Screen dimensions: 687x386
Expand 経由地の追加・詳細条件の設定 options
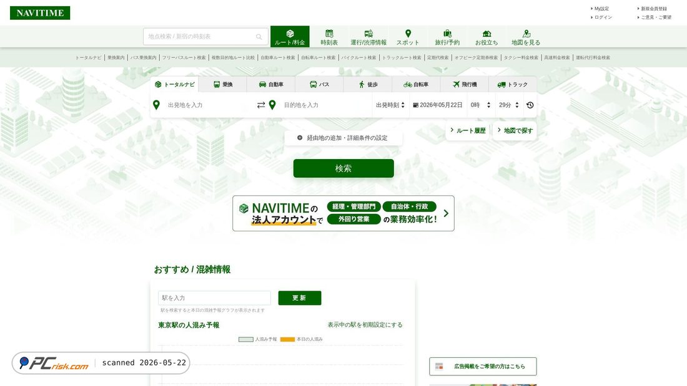tap(343, 138)
